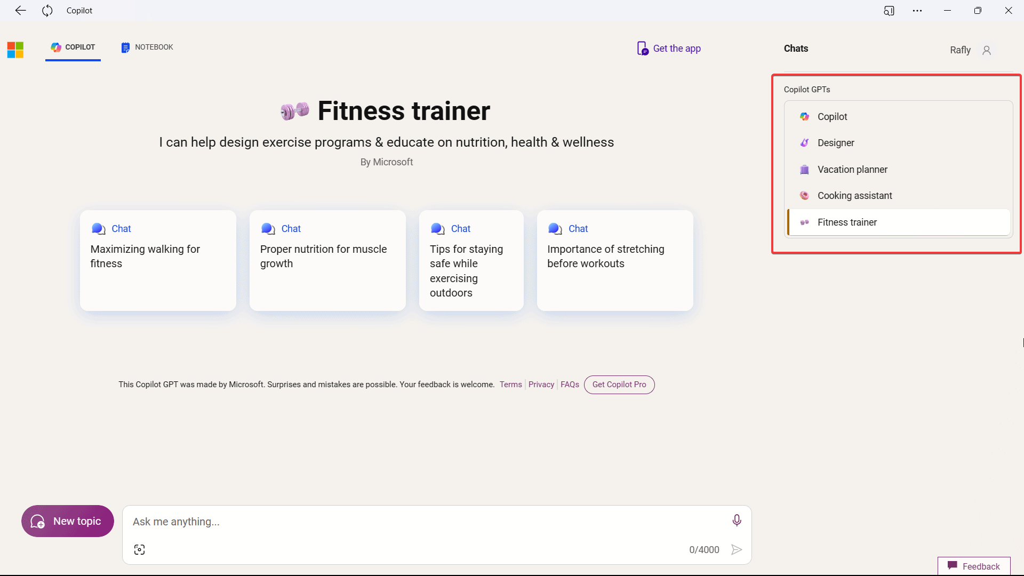Open the more options menu
Viewport: 1024px width, 576px height.
(x=917, y=10)
